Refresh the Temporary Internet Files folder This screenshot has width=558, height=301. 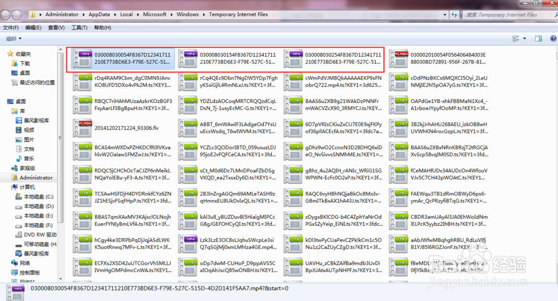(454, 14)
